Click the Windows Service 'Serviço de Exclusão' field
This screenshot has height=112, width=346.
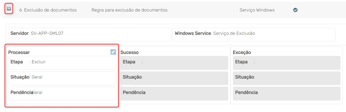coord(254,34)
